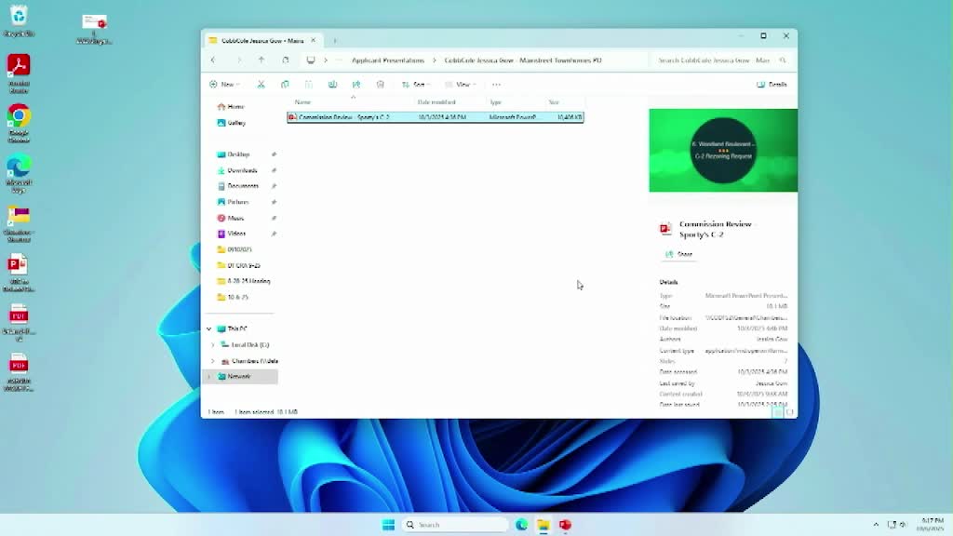Go to Applicant Presentations breadcrumb
Image resolution: width=953 pixels, height=536 pixels.
(388, 60)
